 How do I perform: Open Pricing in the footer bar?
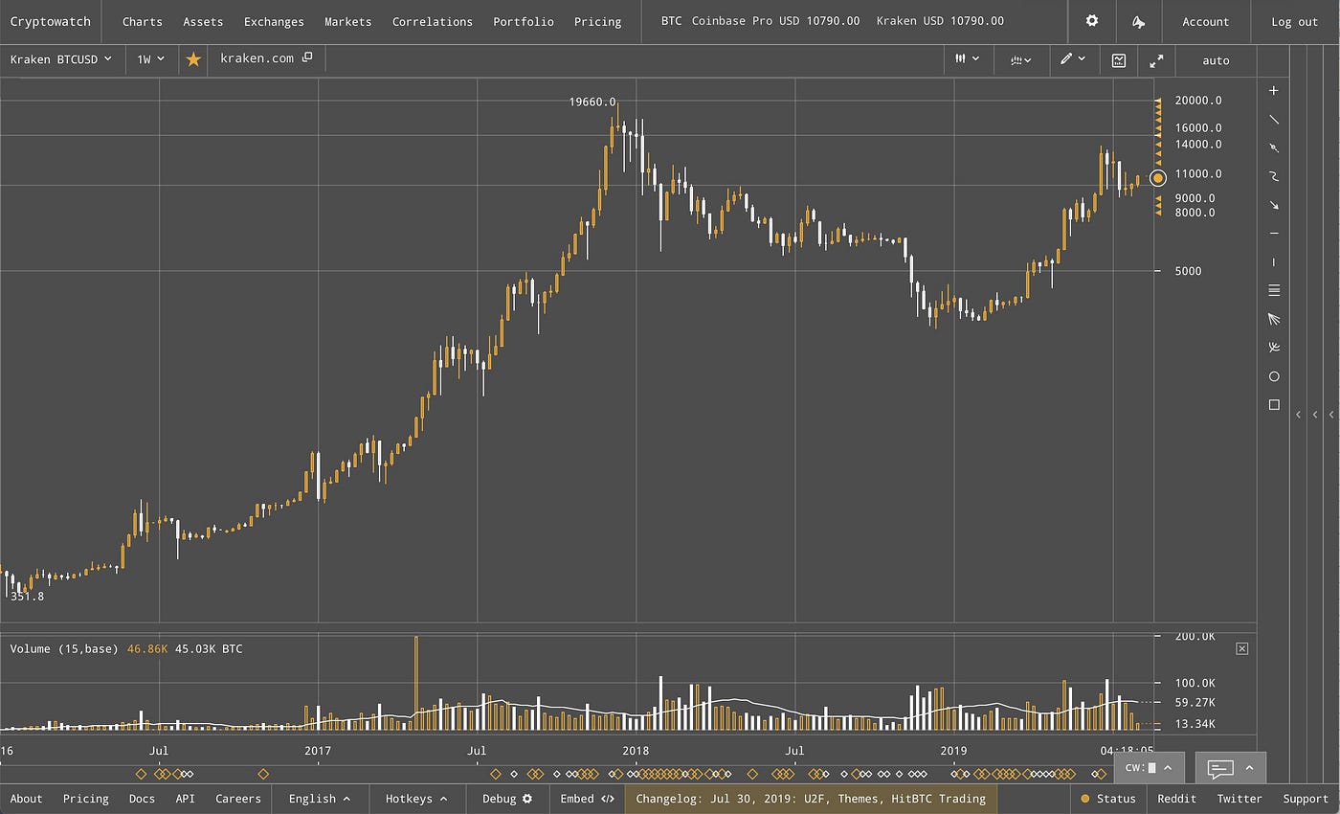(x=85, y=799)
